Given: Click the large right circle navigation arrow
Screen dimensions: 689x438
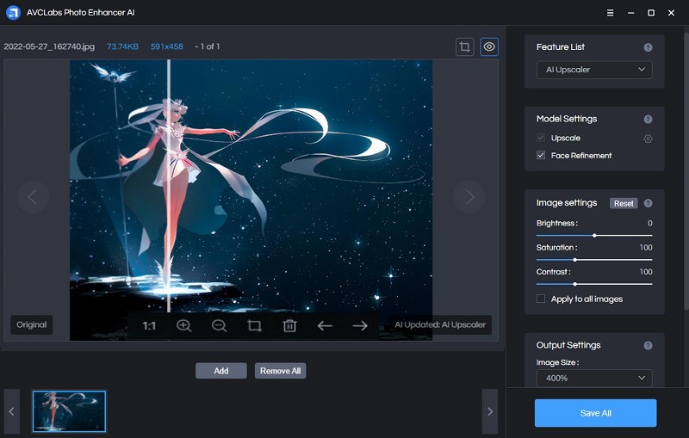Looking at the screenshot, I should [x=469, y=196].
